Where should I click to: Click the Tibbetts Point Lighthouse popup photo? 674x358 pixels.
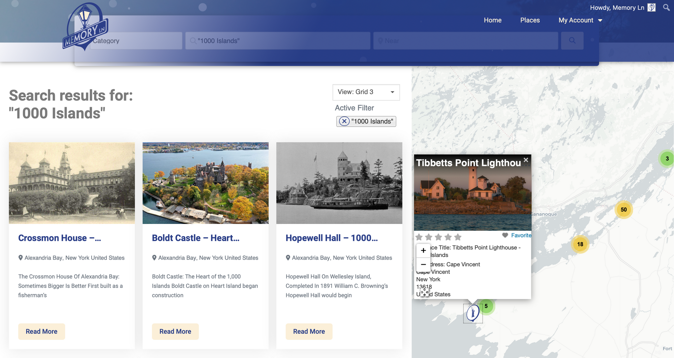click(472, 199)
